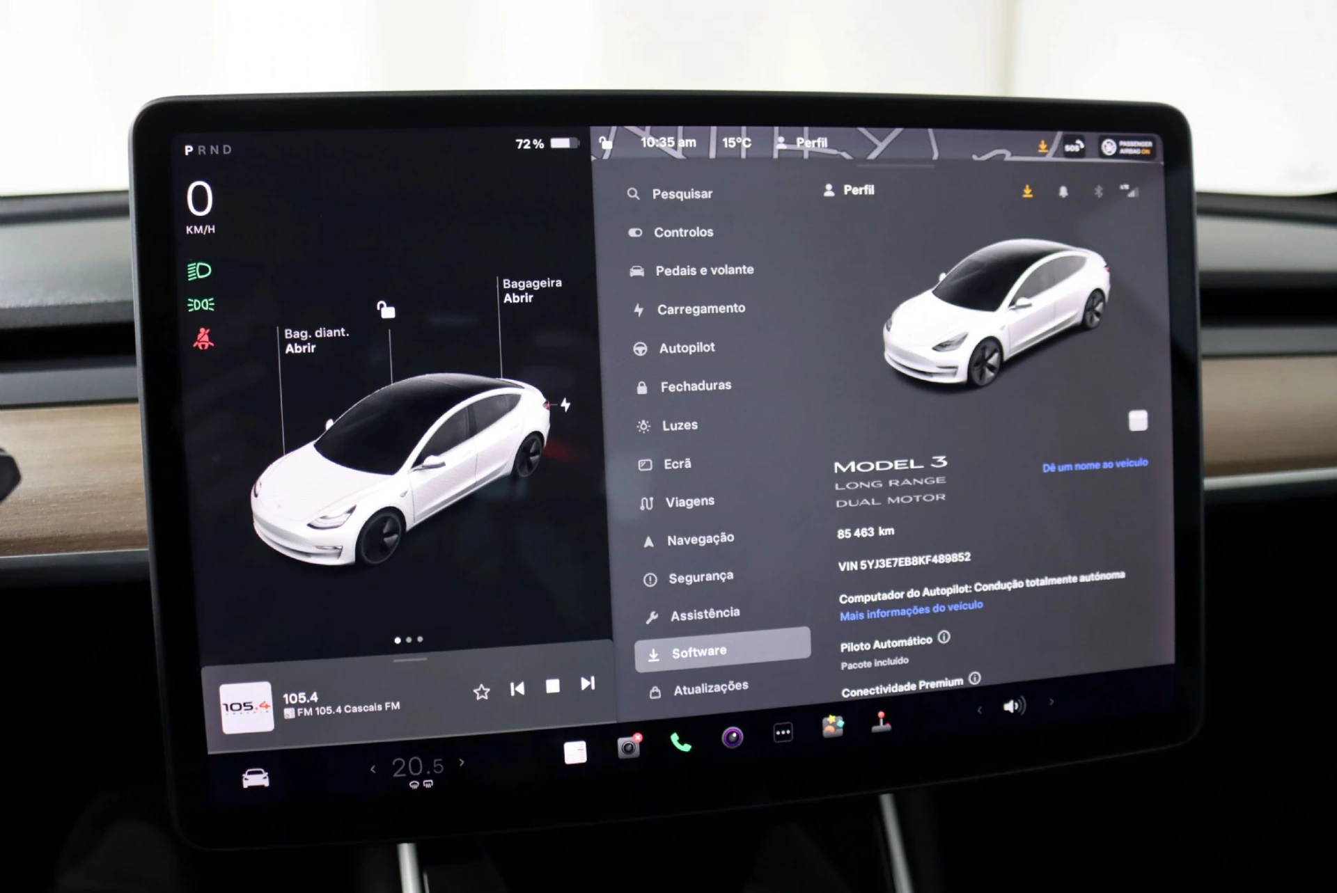Viewport: 1337px width, 893px height.
Task: Tap the SOS icon
Action: pos(1073,147)
